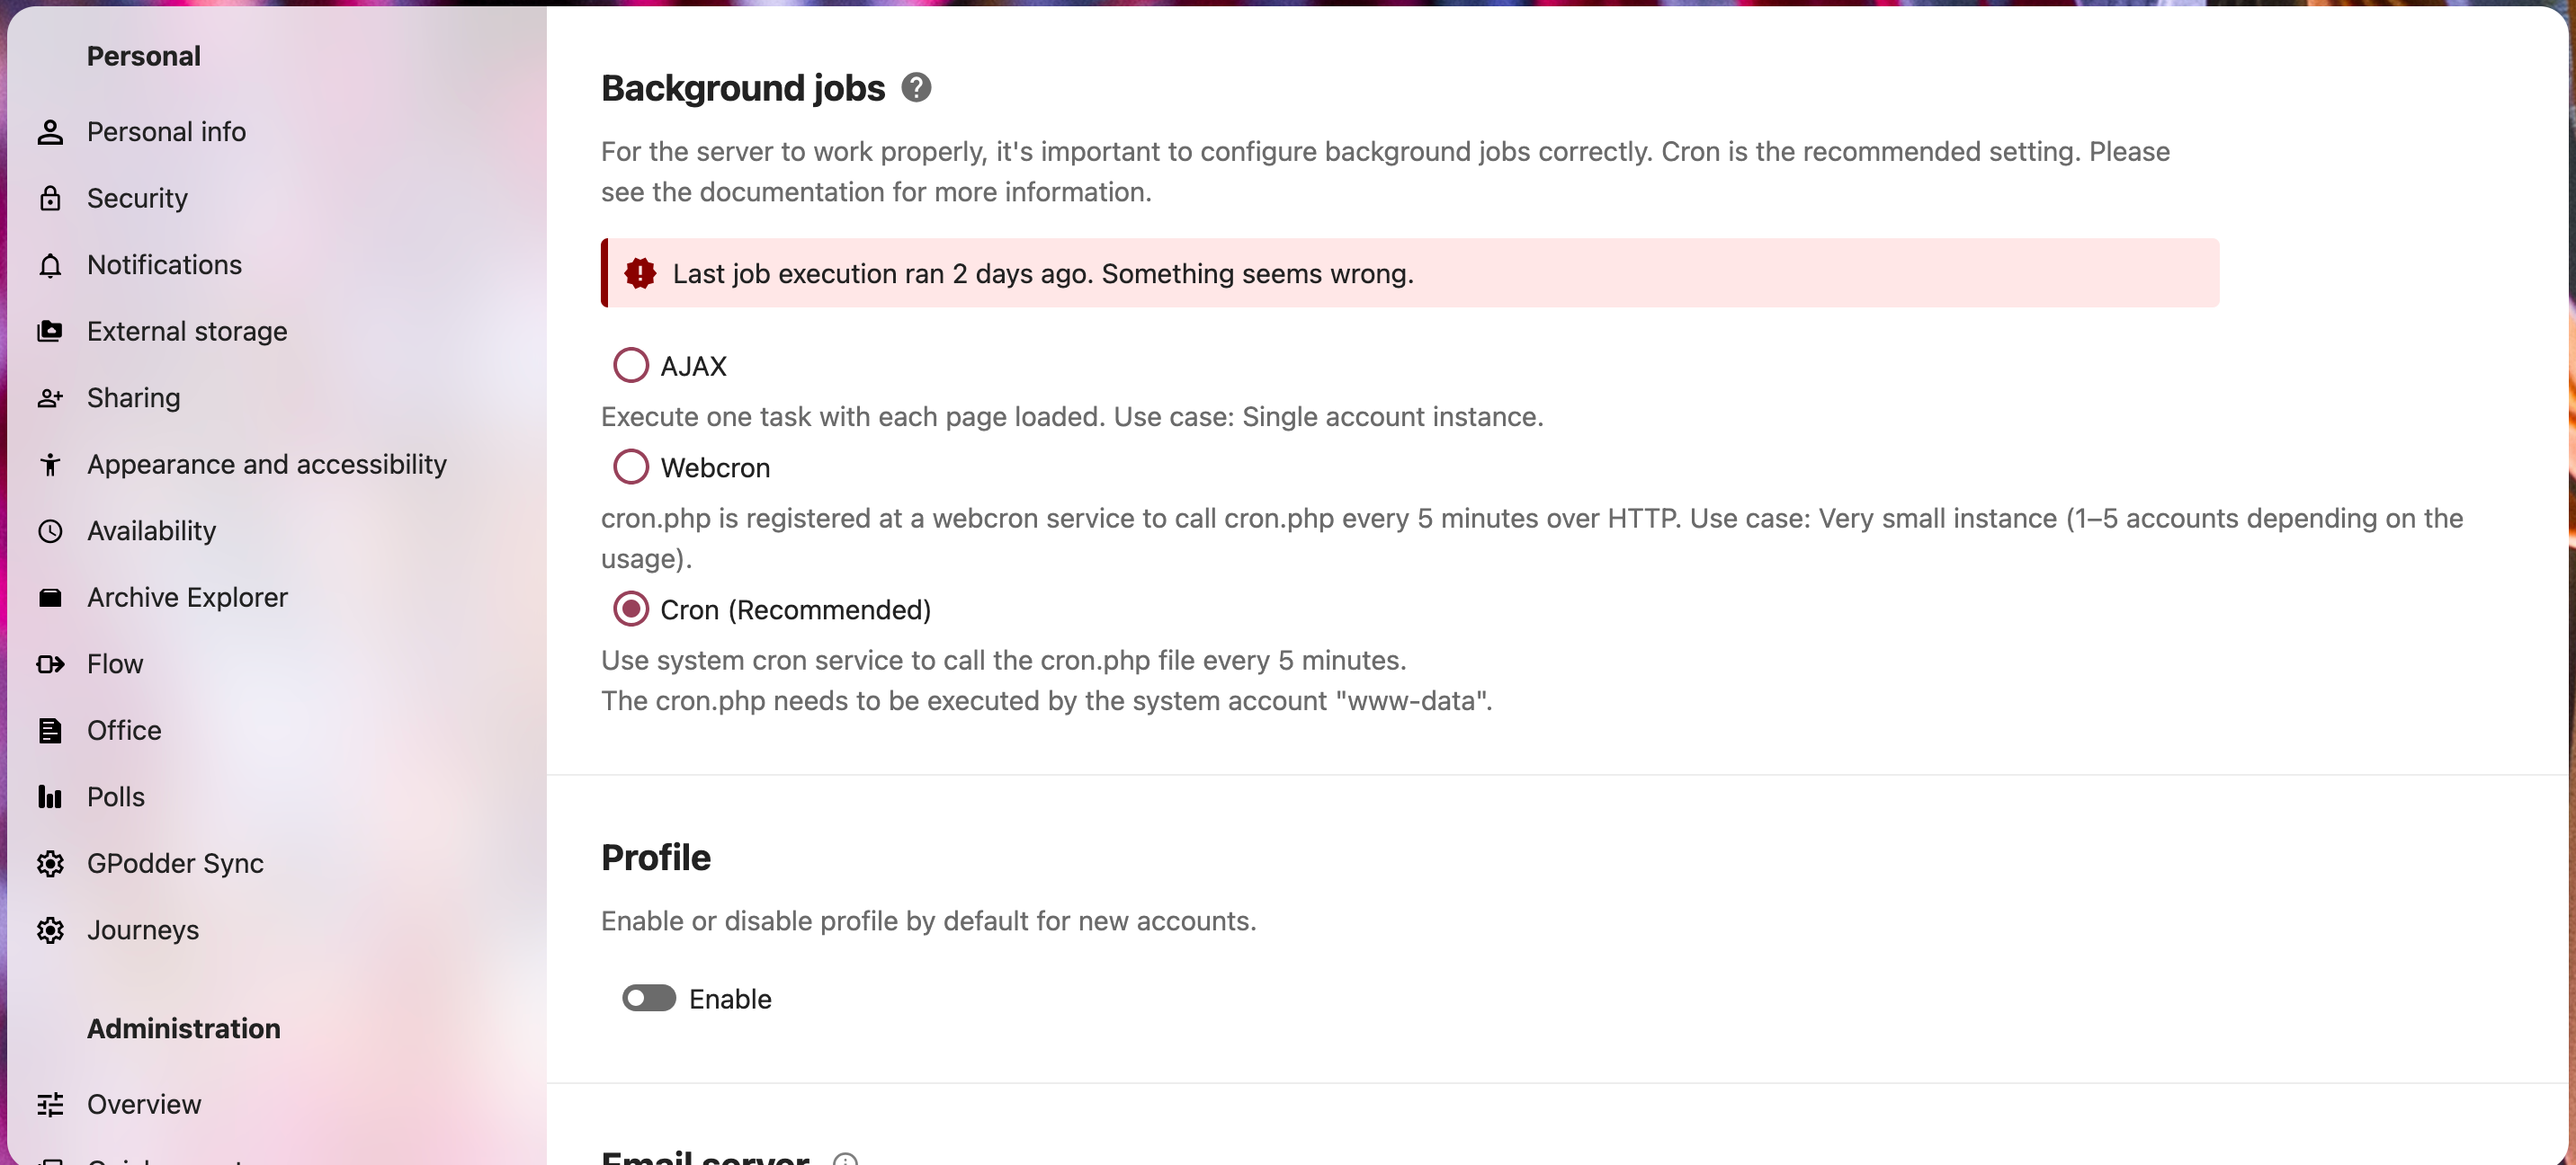This screenshot has width=2576, height=1165.
Task: Click the Personal info person icon
Action: (x=50, y=132)
